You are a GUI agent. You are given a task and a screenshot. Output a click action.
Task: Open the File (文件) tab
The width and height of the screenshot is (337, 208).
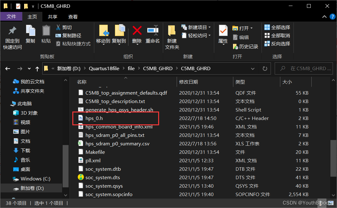11,17
